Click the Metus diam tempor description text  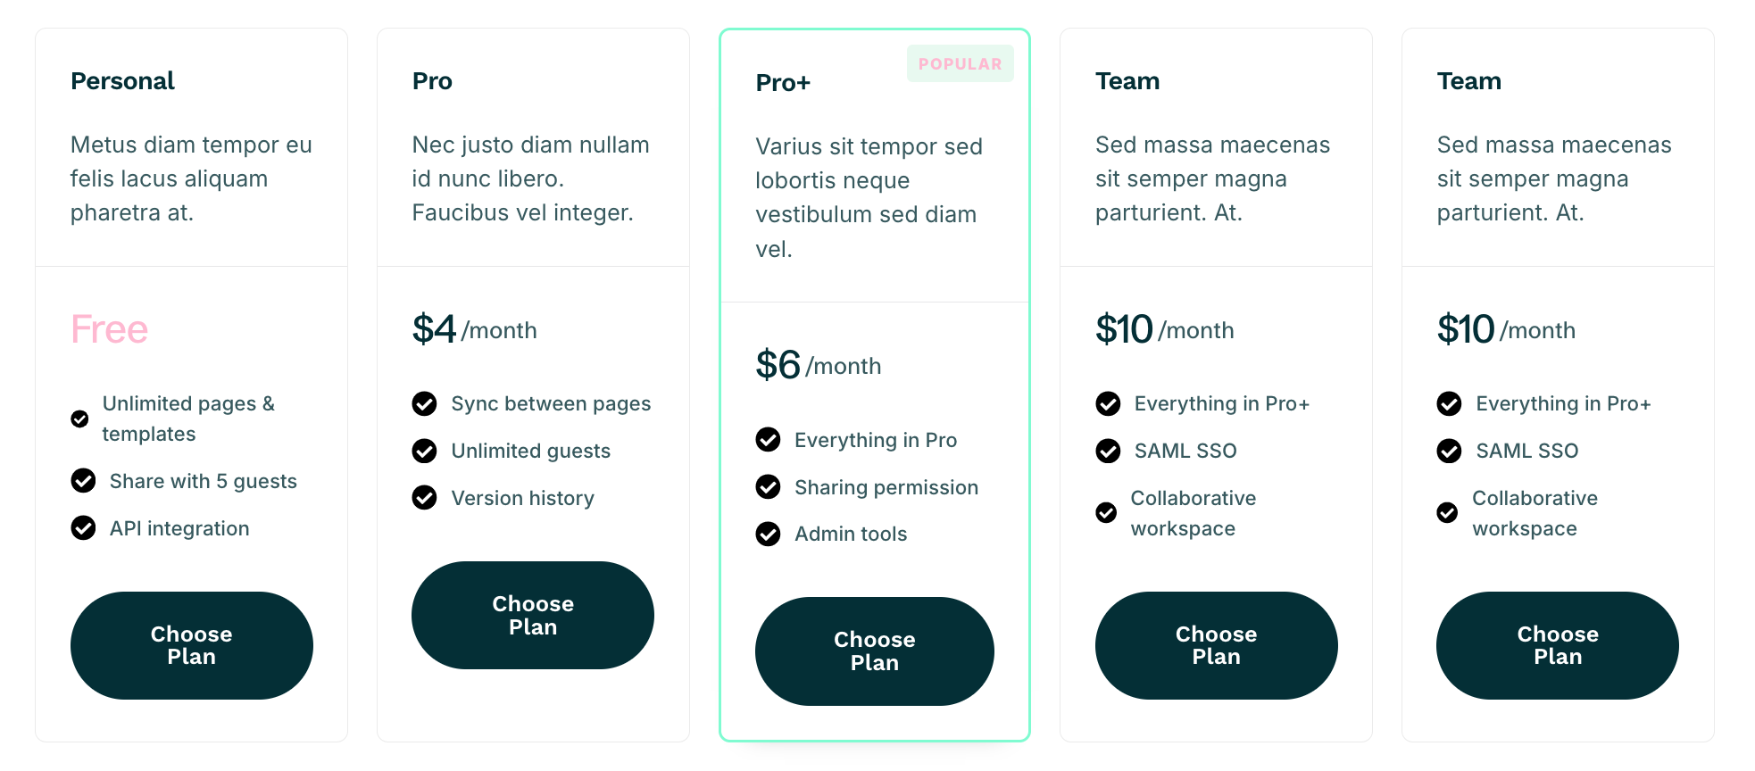(191, 178)
